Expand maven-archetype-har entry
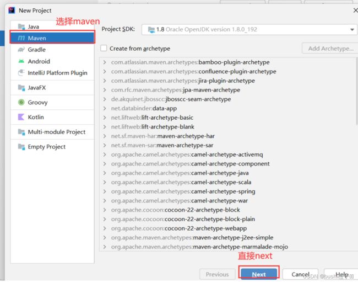This screenshot has width=358, height=282. click(105, 136)
